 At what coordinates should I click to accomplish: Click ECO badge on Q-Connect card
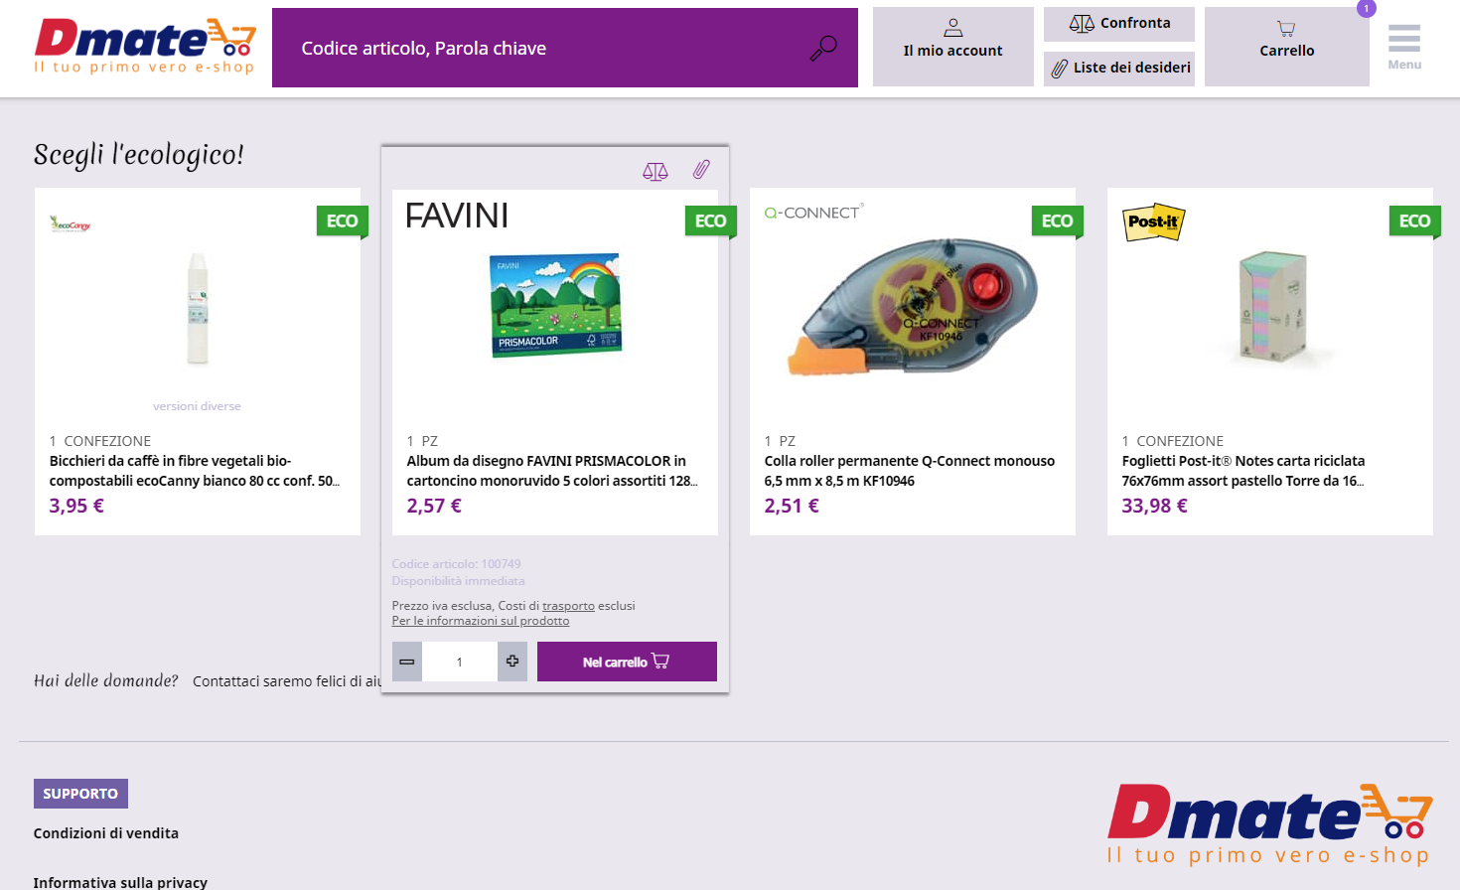(x=1058, y=222)
